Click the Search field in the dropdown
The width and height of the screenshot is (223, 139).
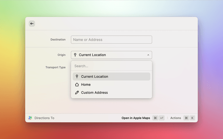[111, 66]
